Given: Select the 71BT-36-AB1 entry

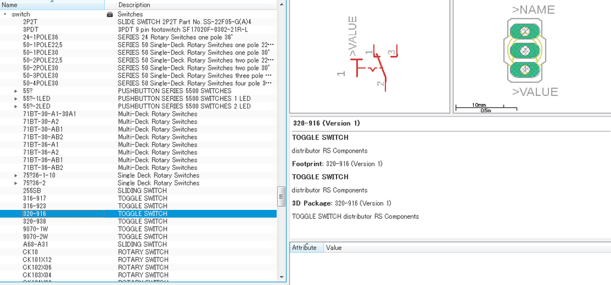Looking at the screenshot, I should 138,160.
